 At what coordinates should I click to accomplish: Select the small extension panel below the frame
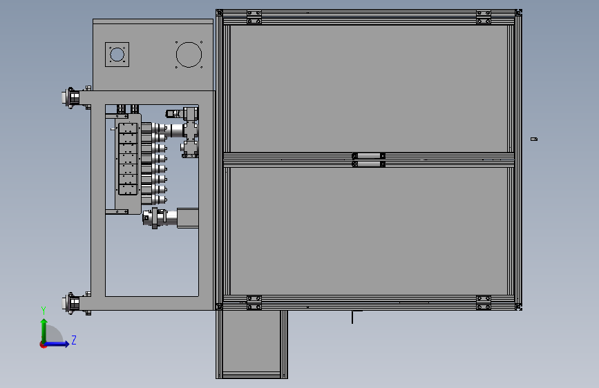251,341
